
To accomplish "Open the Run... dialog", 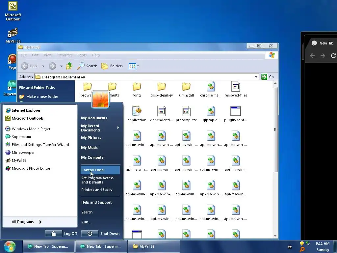I will pyautogui.click(x=86, y=222).
